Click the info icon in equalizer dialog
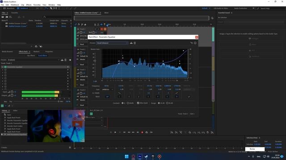The height and width of the screenshot is (160, 286). click(x=195, y=43)
